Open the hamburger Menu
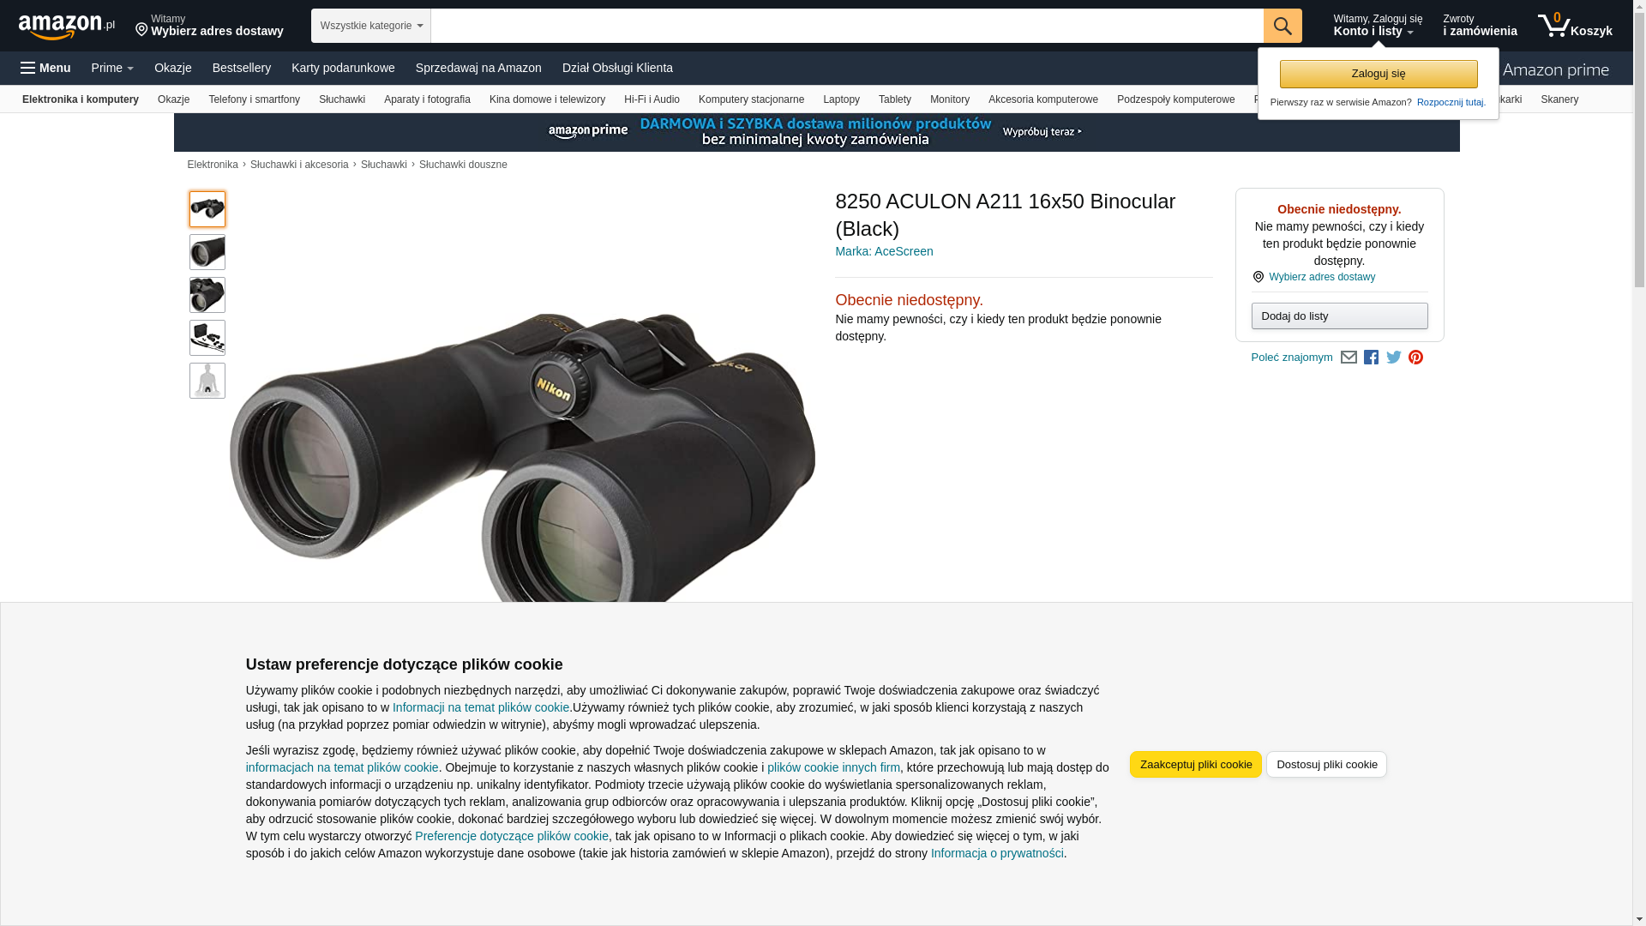This screenshot has height=926, width=1646. click(x=45, y=68)
